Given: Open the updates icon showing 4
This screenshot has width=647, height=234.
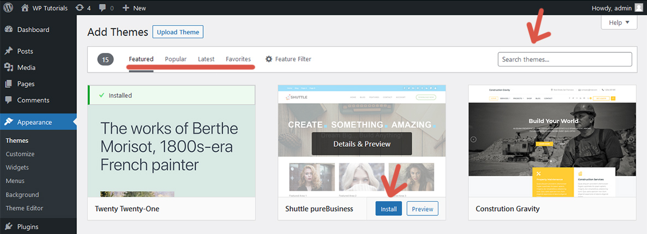Looking at the screenshot, I should point(80,8).
